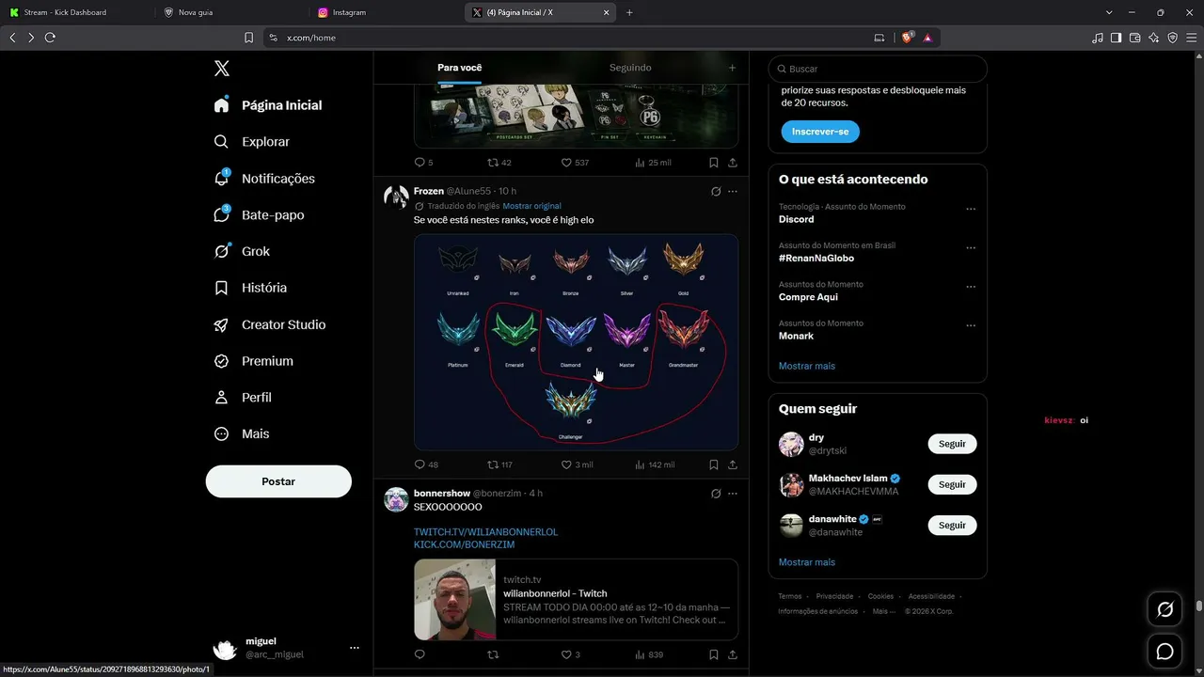
Task: Open more options for Compre Aqui trend
Action: coord(971,288)
